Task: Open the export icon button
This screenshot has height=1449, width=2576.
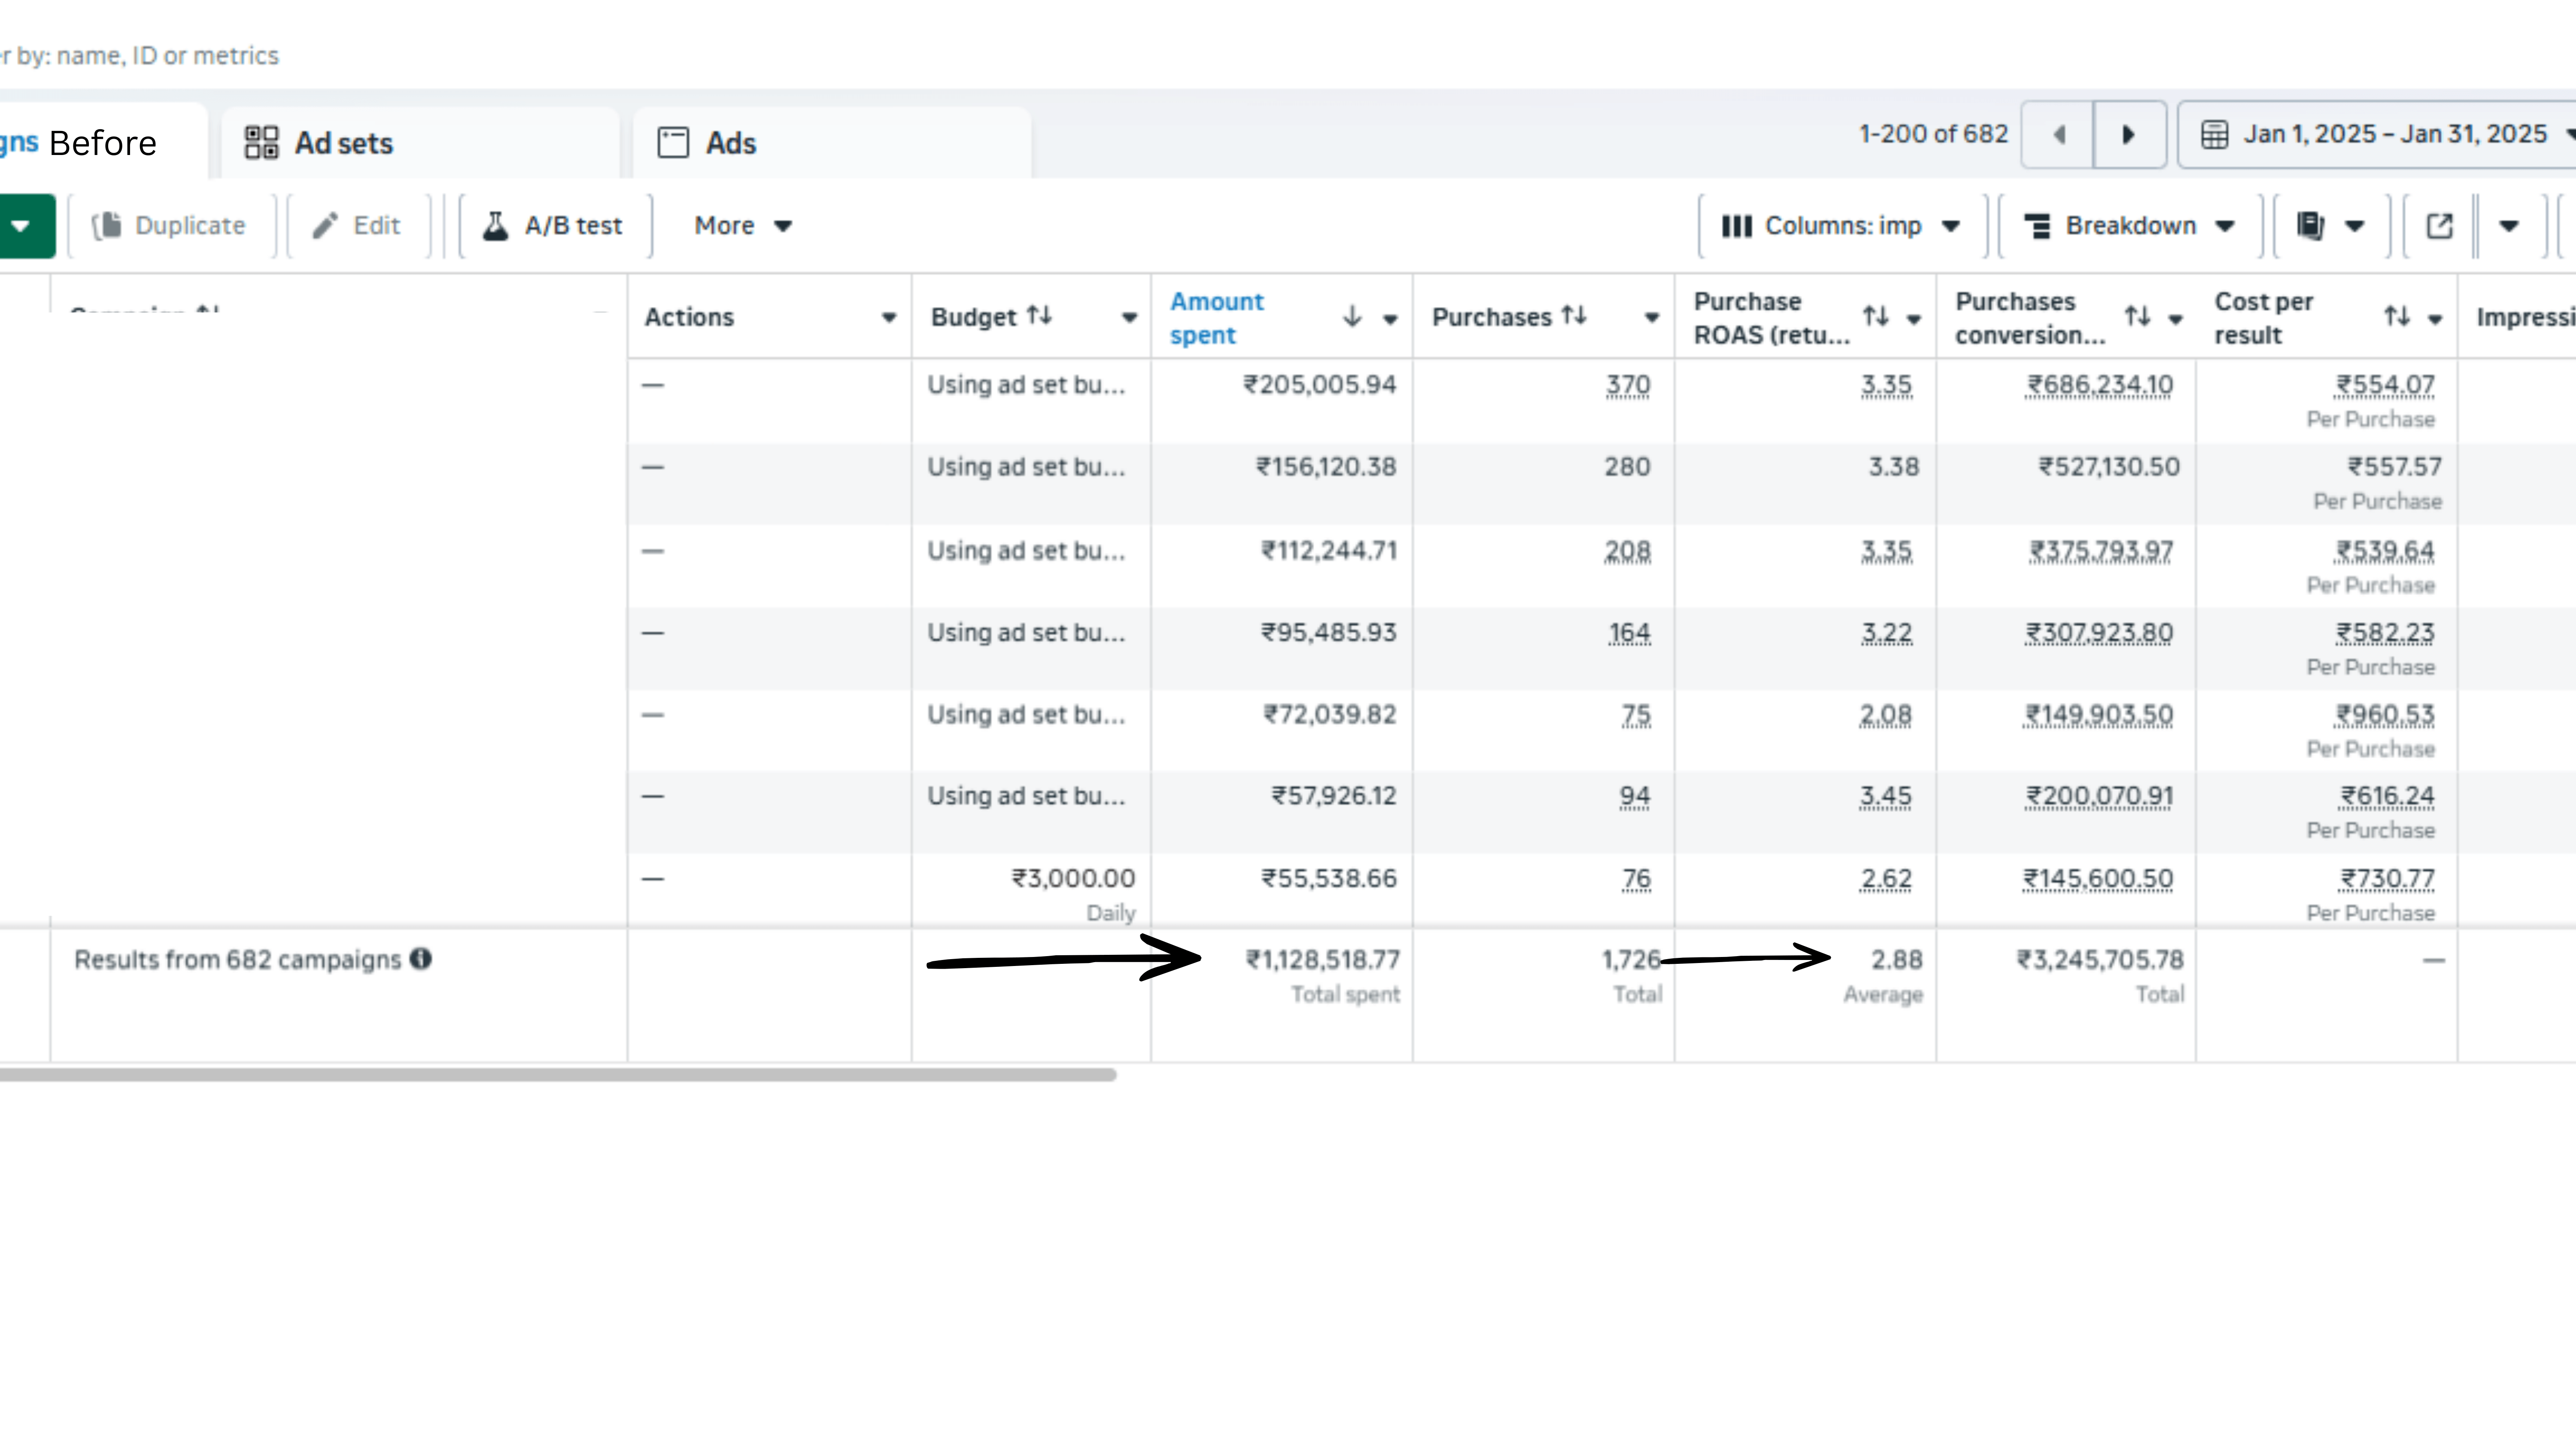Action: [2439, 226]
